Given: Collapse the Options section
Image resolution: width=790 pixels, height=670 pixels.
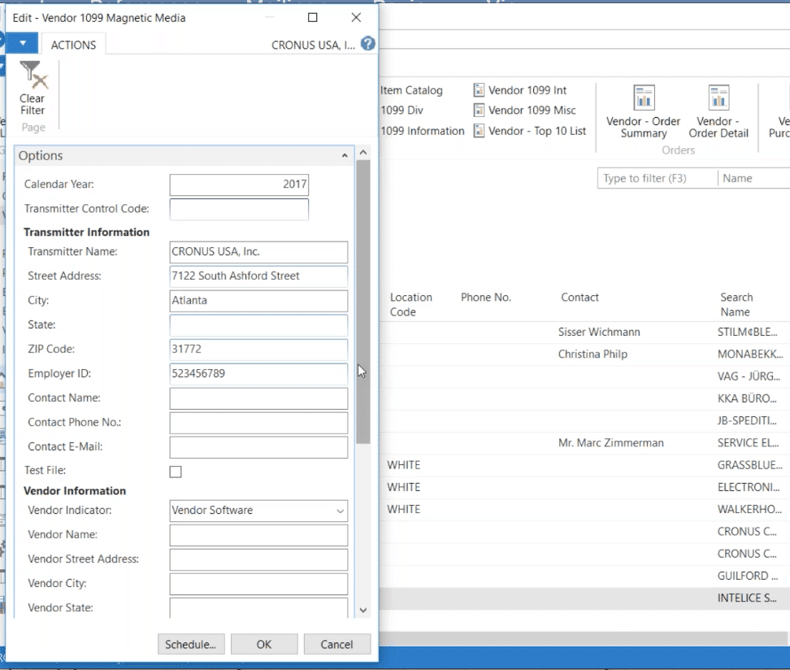Looking at the screenshot, I should click(344, 156).
